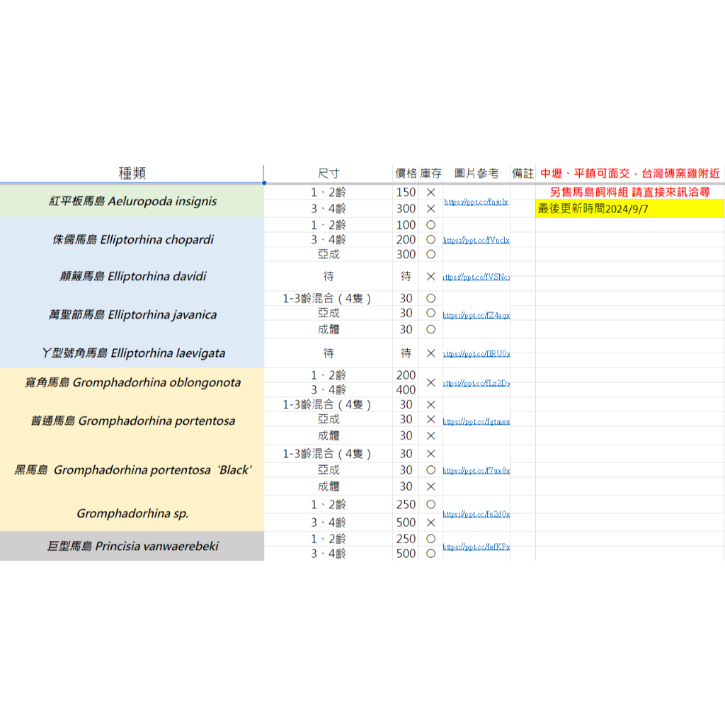Select the 3、4齡 size cell for Gromphadorhina sp.
725x725 pixels.
[329, 523]
